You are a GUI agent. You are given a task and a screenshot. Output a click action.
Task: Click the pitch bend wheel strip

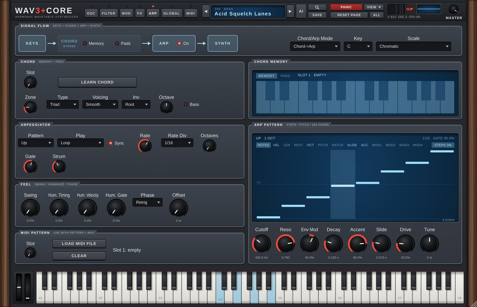(x=19, y=287)
